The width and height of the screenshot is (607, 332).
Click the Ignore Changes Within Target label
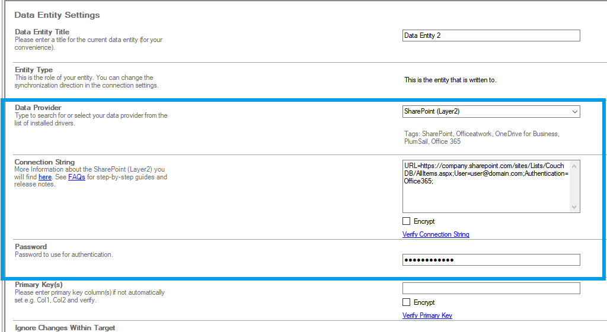[x=65, y=328]
